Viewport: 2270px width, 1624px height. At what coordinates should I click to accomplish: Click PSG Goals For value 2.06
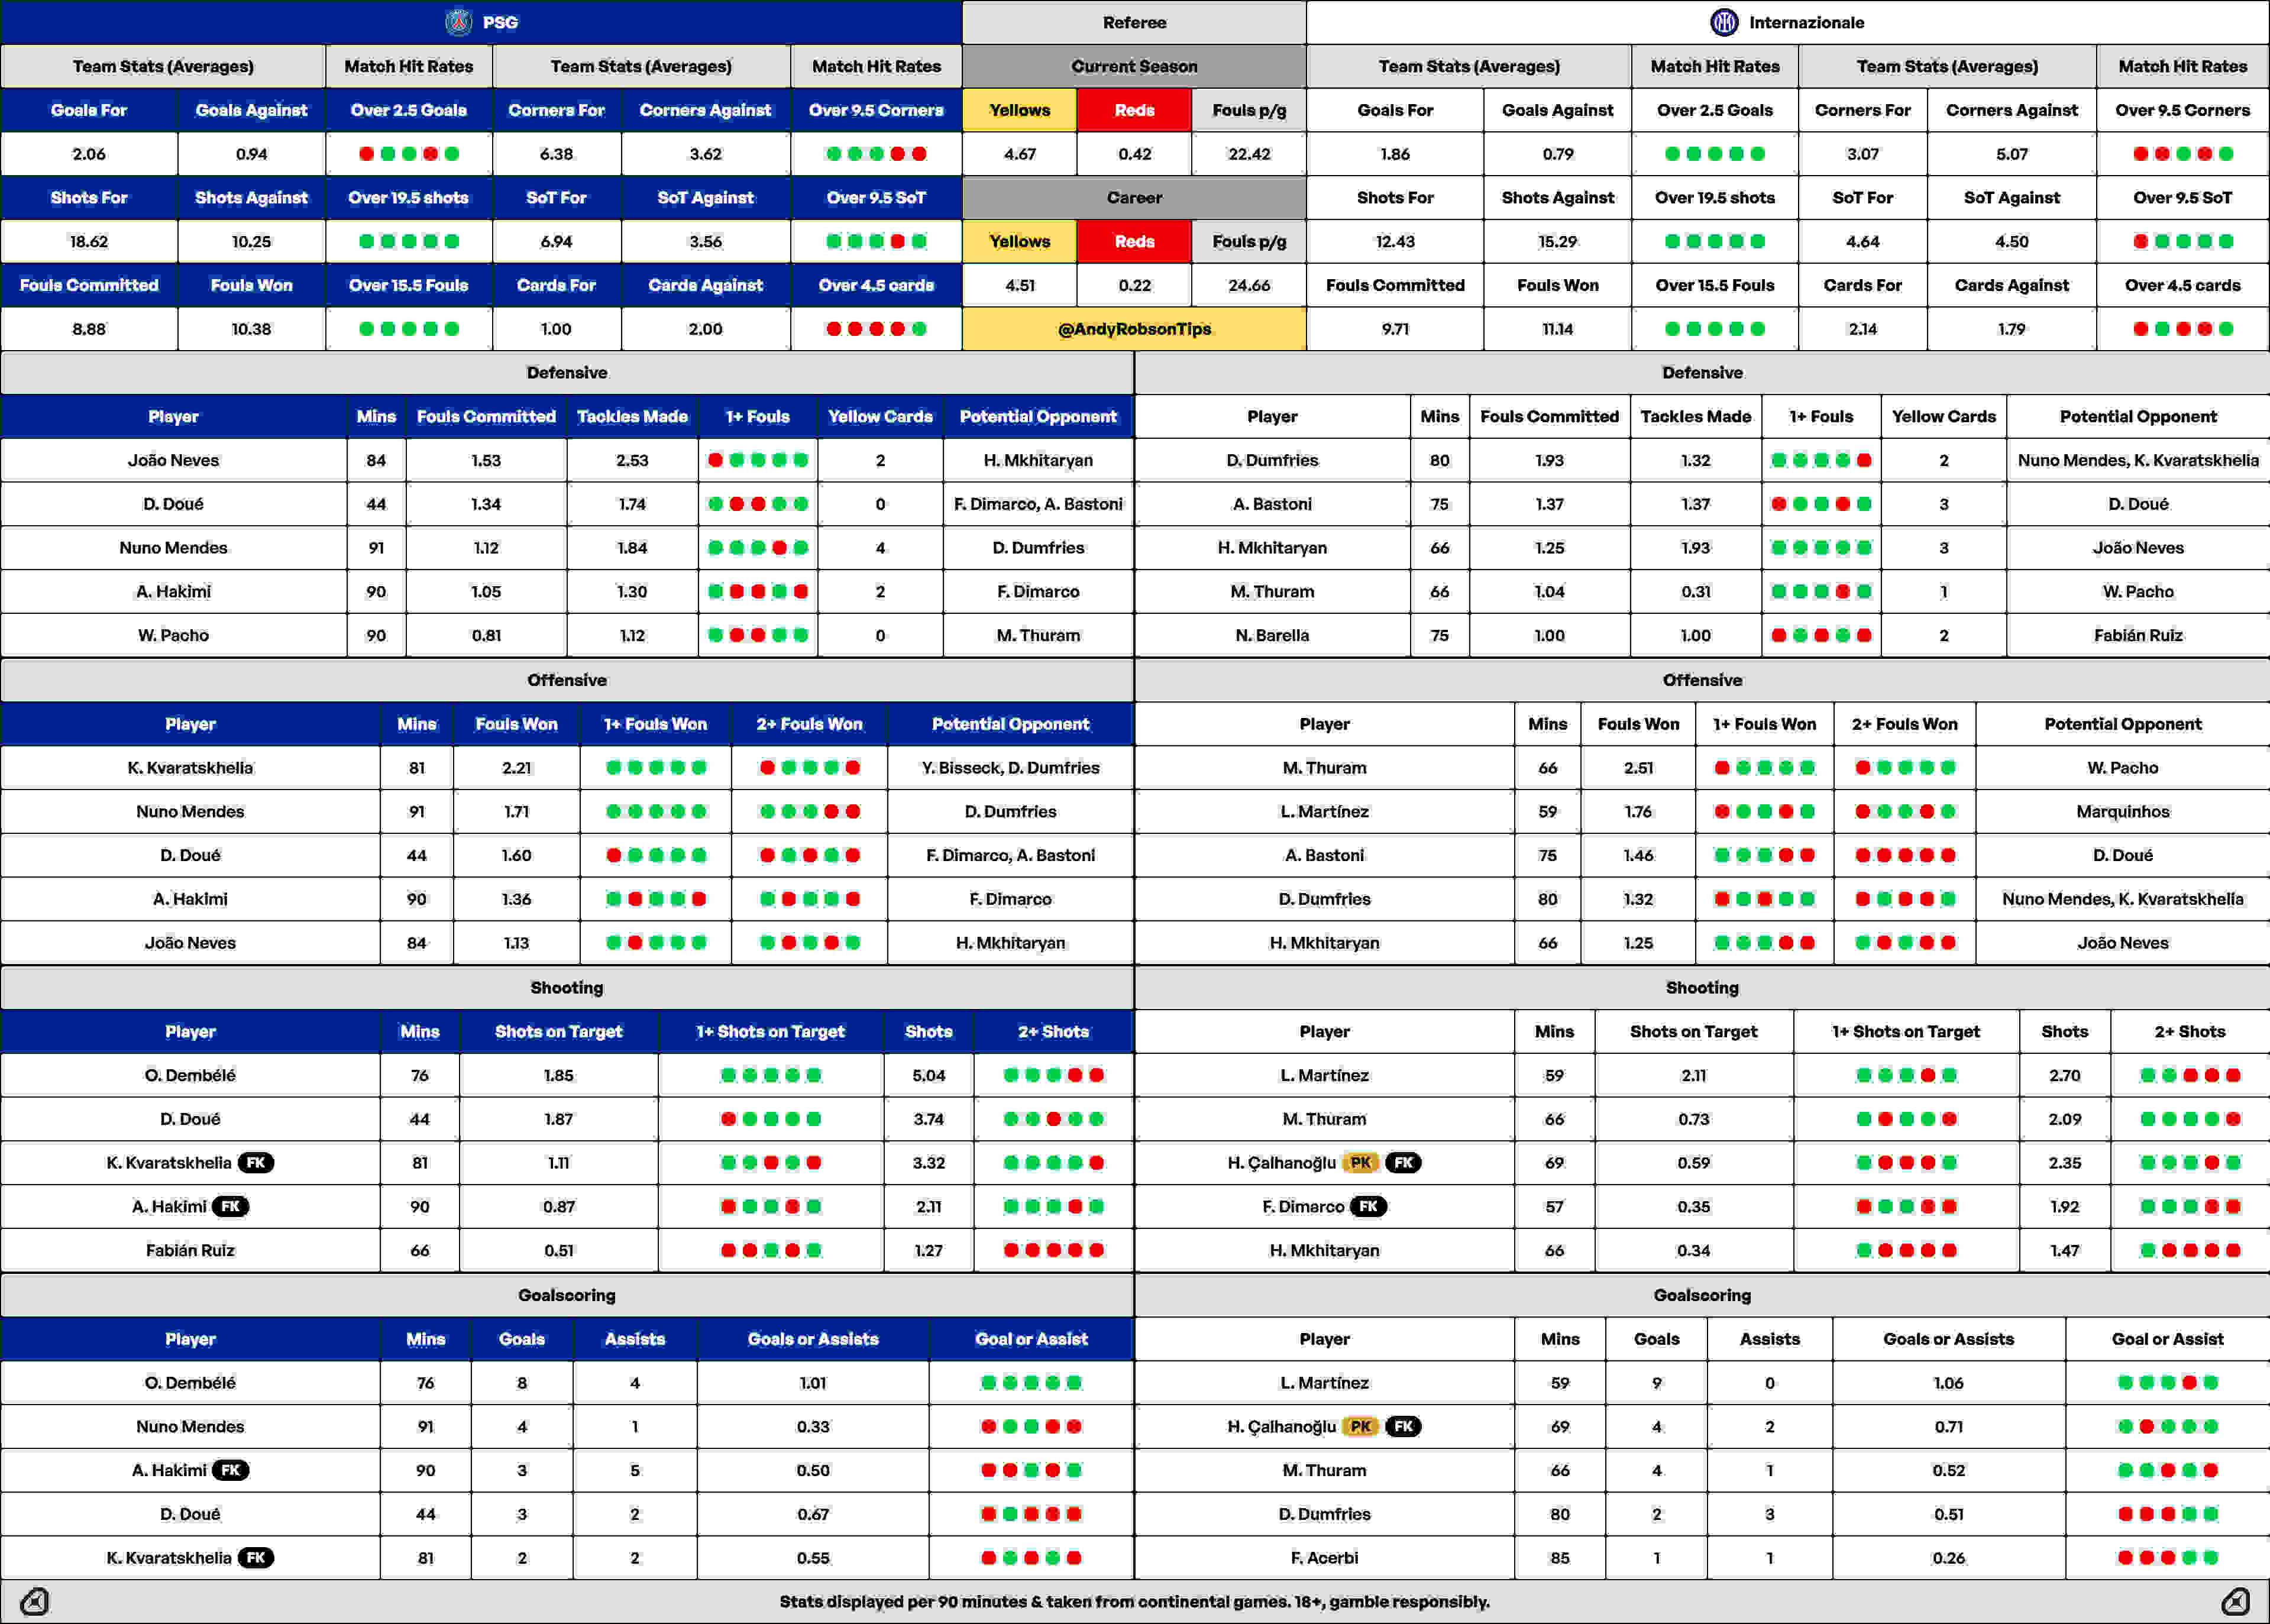89,154
